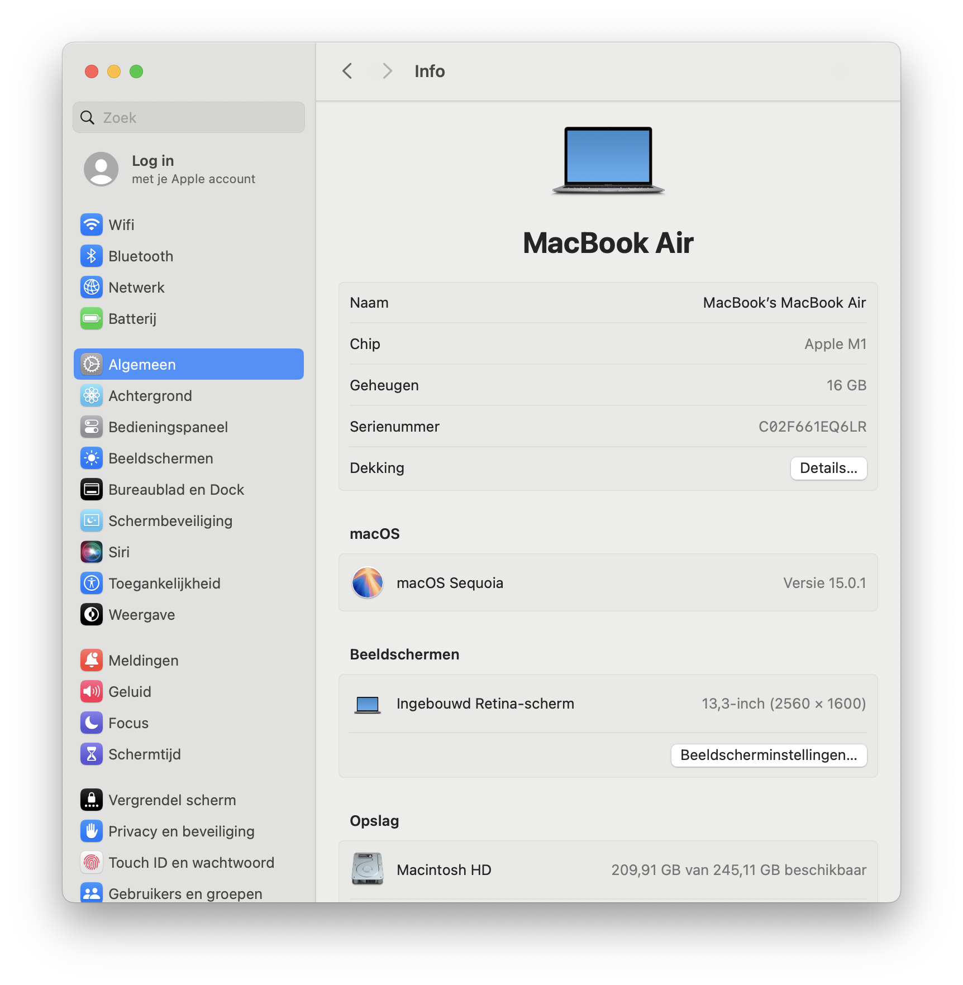The image size is (963, 985).
Task: Open Vergrendel scherm lock icon
Action: pyautogui.click(x=92, y=800)
